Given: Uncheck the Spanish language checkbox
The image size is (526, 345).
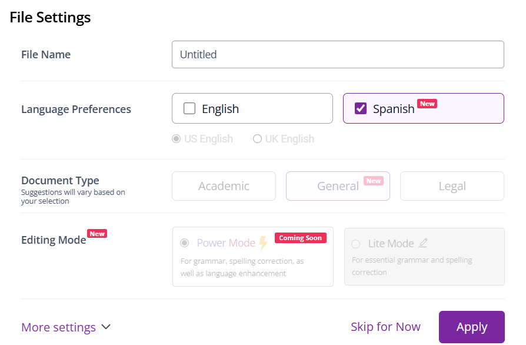Looking at the screenshot, I should 361,108.
